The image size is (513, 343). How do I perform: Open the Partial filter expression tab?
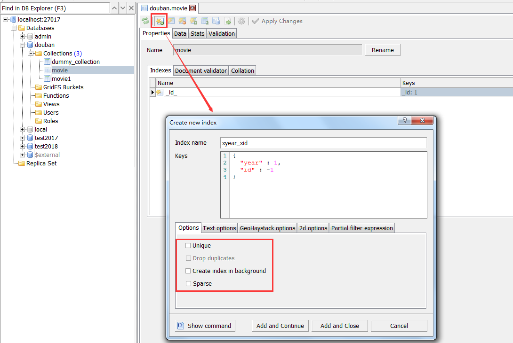pyautogui.click(x=361, y=228)
